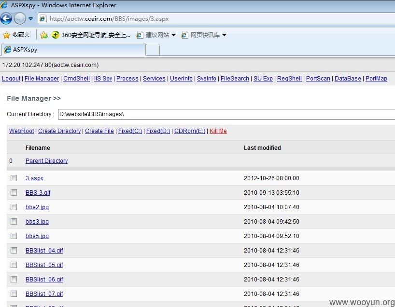Viewport: 395px width, 307px height.
Task: Open the SU Exp page
Action: point(263,79)
